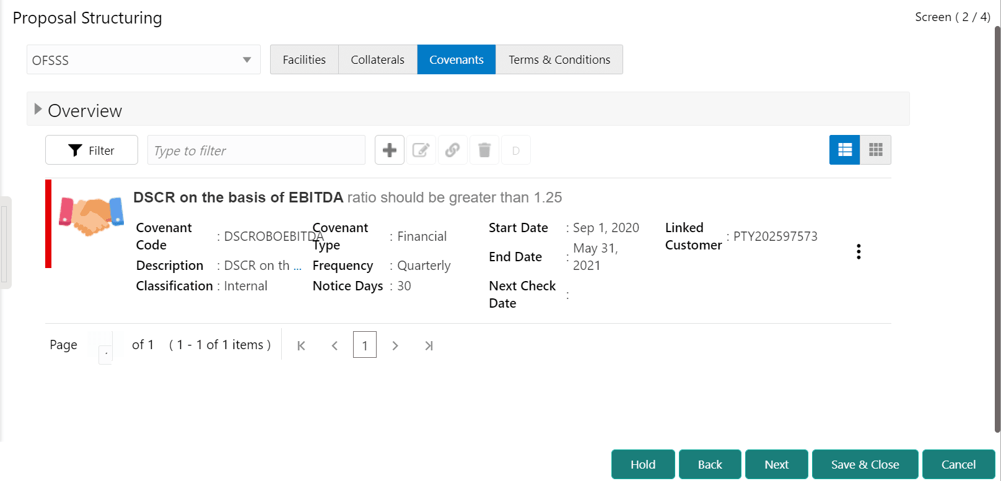Image resolution: width=1001 pixels, height=481 pixels.
Task: Click the vertical scrollbar on right
Action: [x=997, y=229]
